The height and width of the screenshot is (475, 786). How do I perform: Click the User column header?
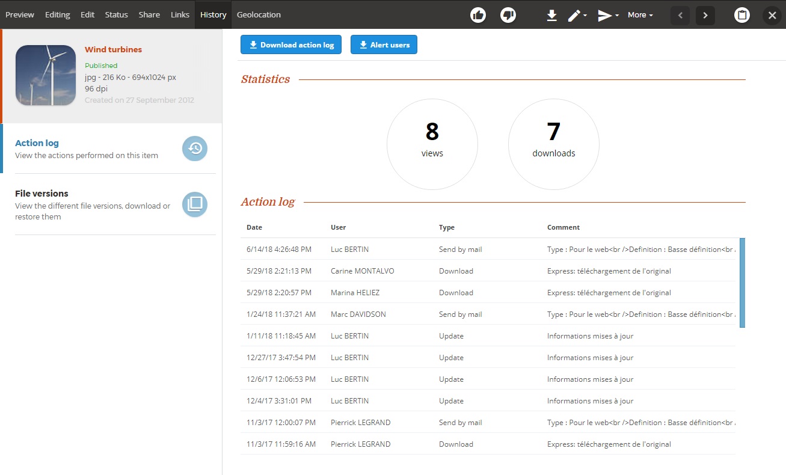pos(339,227)
